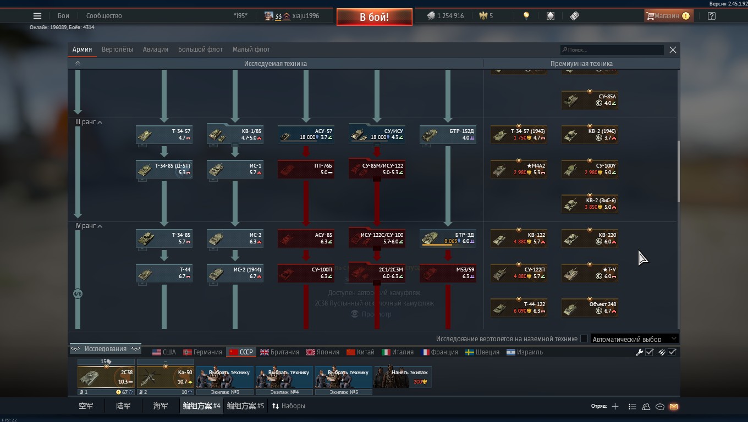Choose vehicle for Экипаж №3 slot
This screenshot has width=748, height=422.
225,377
